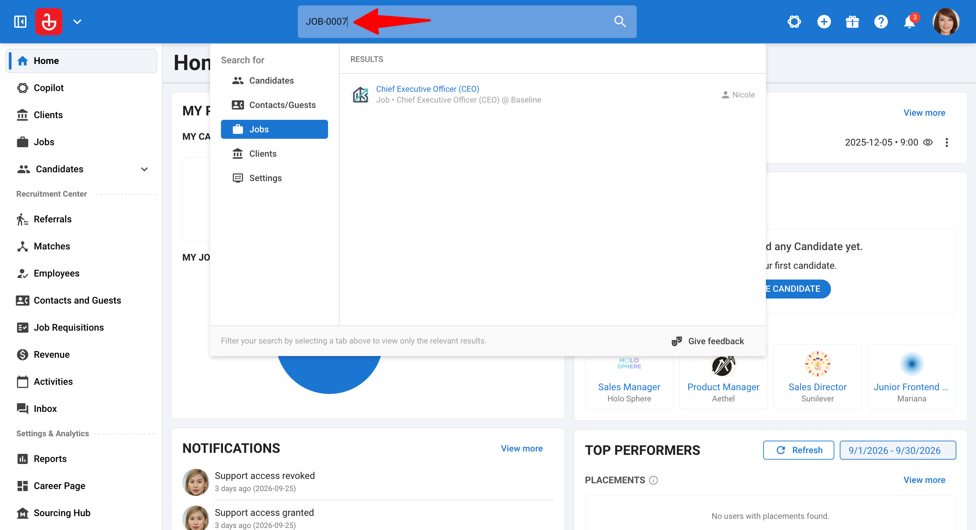Expand the Candidates sidebar section
Screen dimensions: 976x530
click(x=144, y=169)
